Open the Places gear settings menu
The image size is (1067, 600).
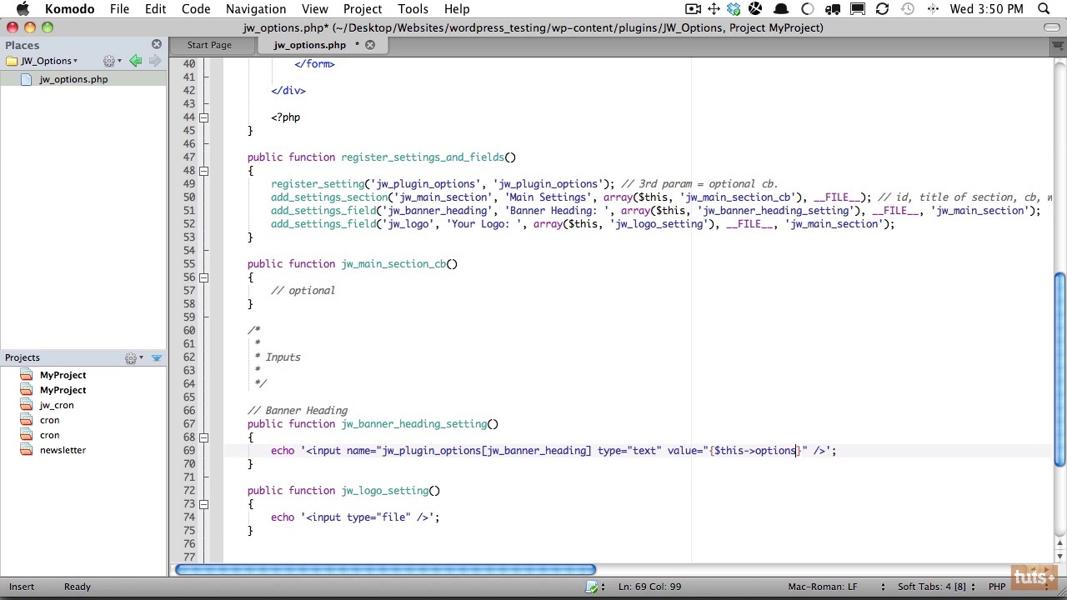coord(110,61)
